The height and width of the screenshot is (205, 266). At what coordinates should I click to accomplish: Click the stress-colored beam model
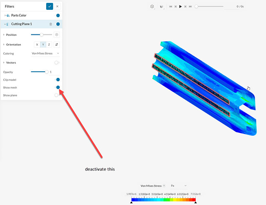pyautogui.click(x=204, y=88)
